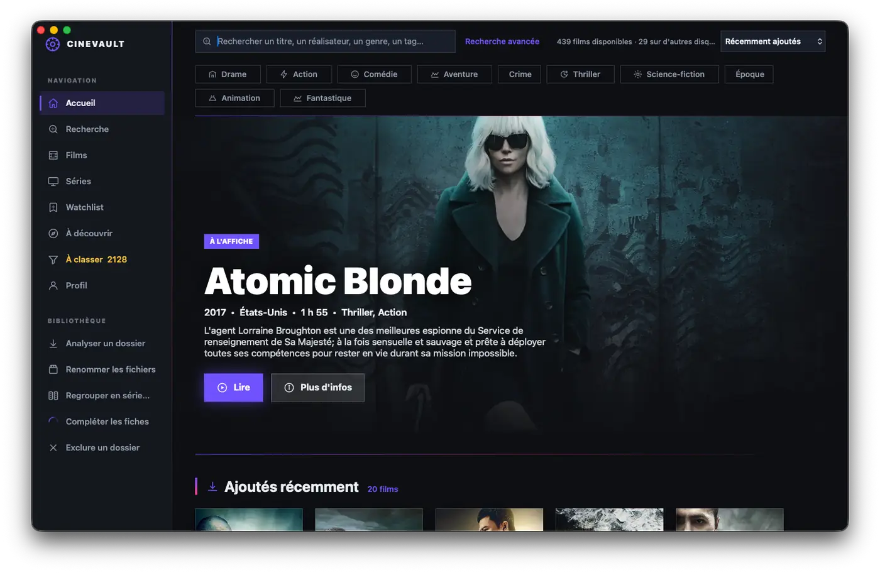Play Atomic Blonde with the Lire button
The height and width of the screenshot is (573, 880).
(x=234, y=388)
